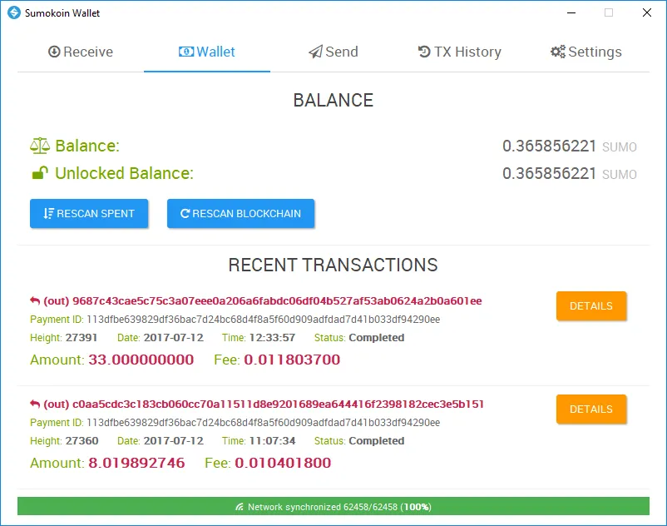
Task: Click the outgoing arrow icon of transaction 9687c43c
Action: 35,301
